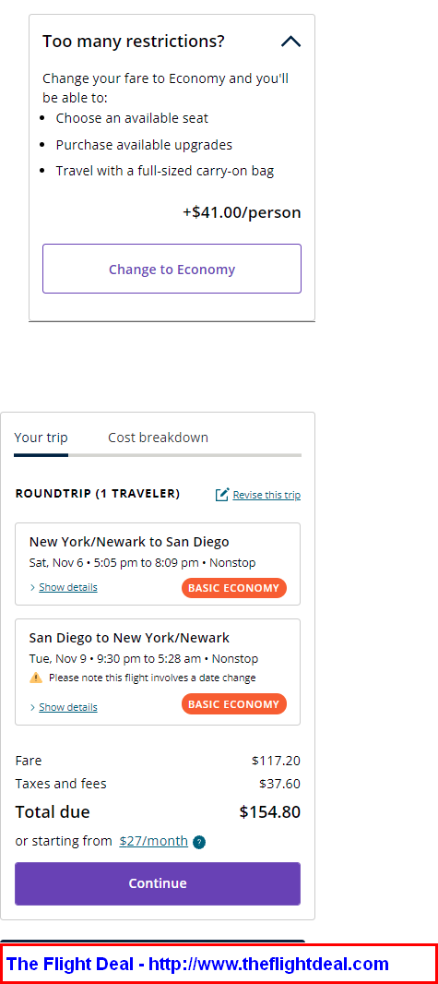Open the $27/month financing link
The height and width of the screenshot is (984, 438).
pos(153,841)
